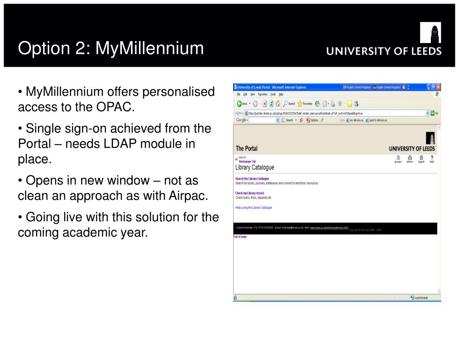The width and height of the screenshot is (459, 344).
Task: Print the page with printer icon
Action: click(333, 104)
